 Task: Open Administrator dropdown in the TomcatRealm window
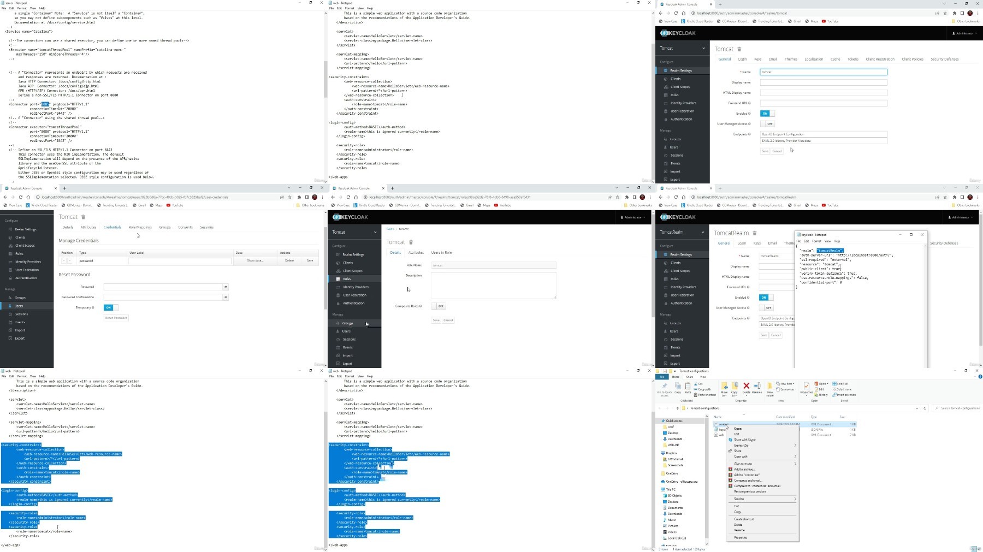(x=962, y=217)
